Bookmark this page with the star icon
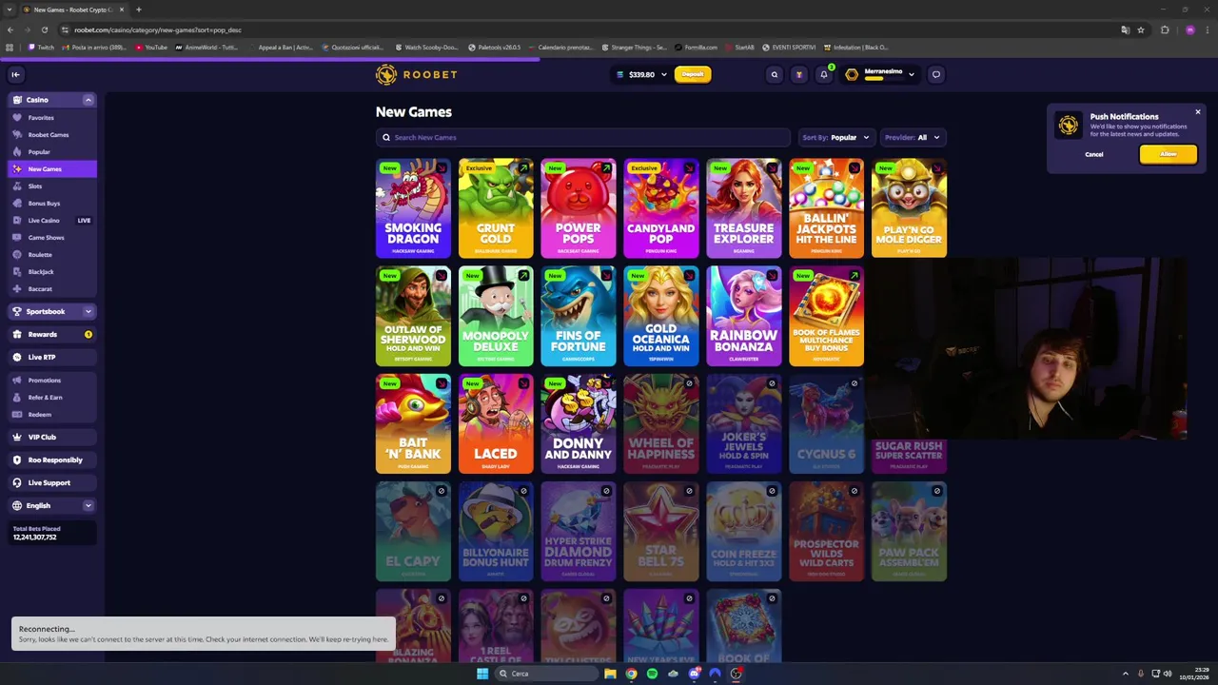This screenshot has height=685, width=1218. pyautogui.click(x=1141, y=29)
